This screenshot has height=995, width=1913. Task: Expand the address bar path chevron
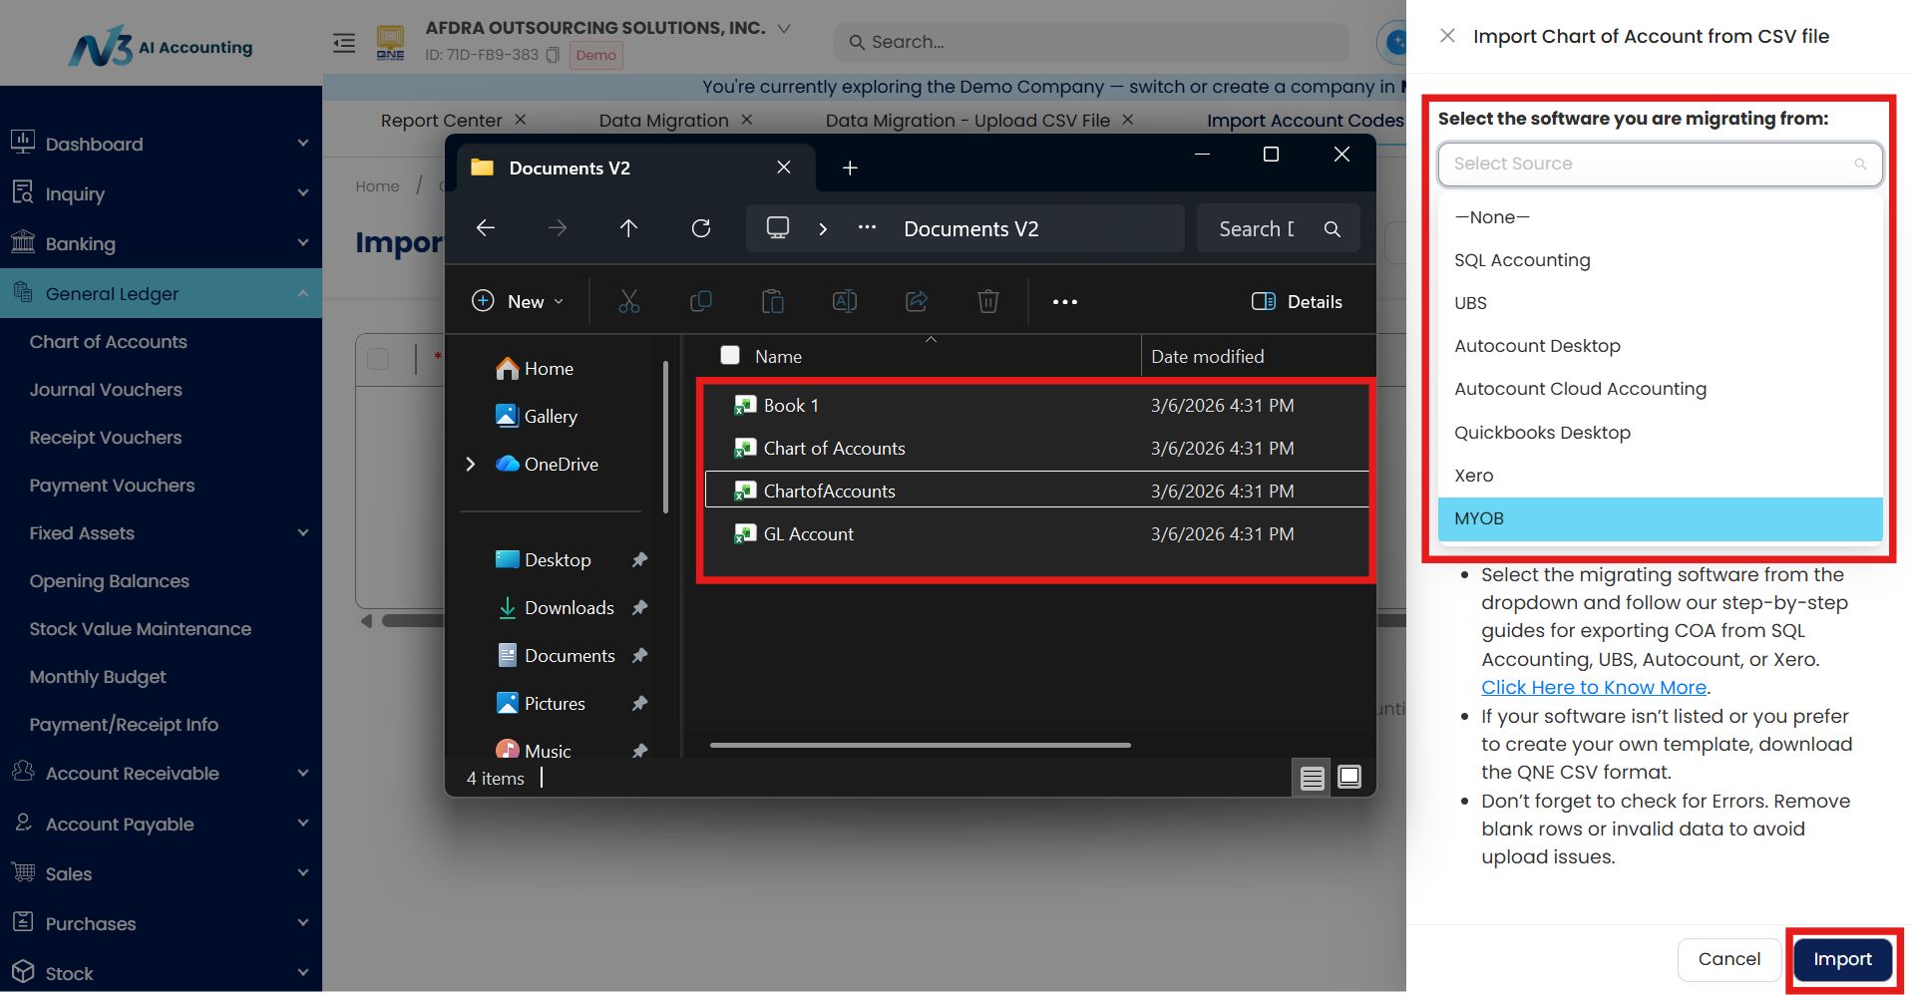pyautogui.click(x=823, y=228)
